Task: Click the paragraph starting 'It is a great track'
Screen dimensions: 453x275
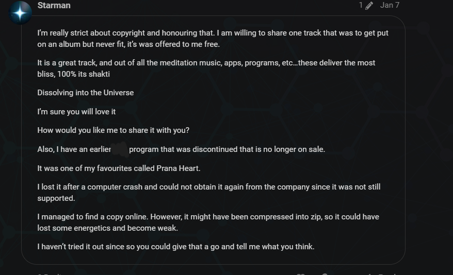Action: pos(206,68)
